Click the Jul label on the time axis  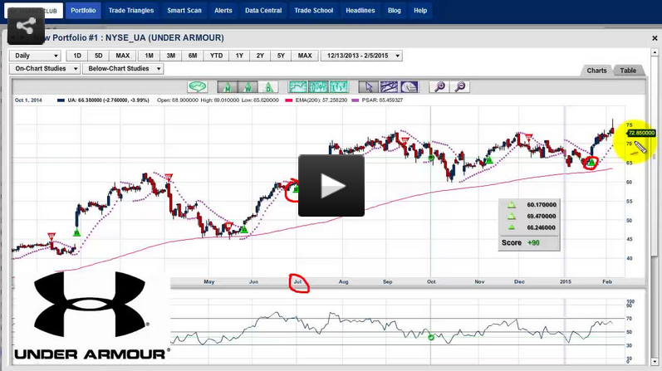click(297, 281)
